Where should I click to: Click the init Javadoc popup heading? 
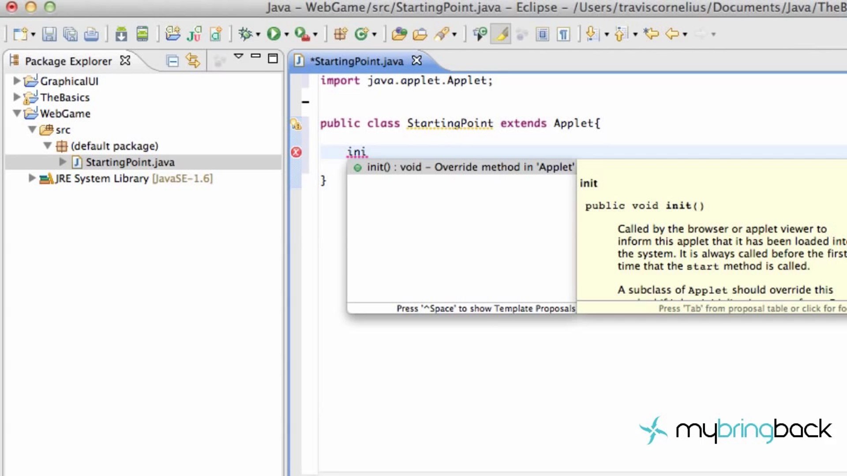click(x=588, y=183)
